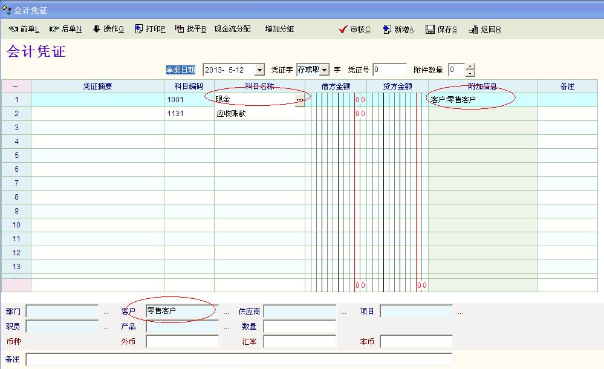The height and width of the screenshot is (369, 604).
Task: Open 现金流分配 cash flow allocation
Action: click(232, 29)
